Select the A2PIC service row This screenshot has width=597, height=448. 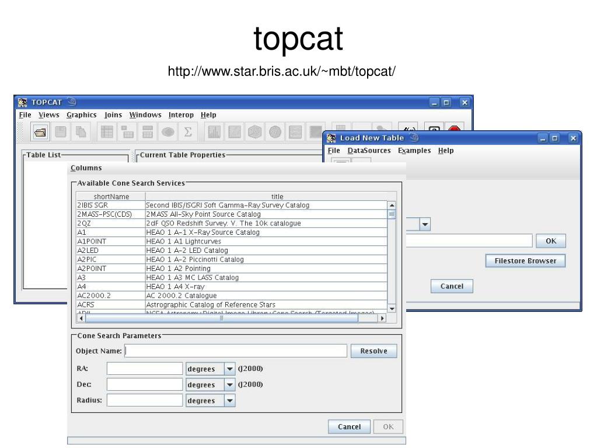click(x=232, y=260)
